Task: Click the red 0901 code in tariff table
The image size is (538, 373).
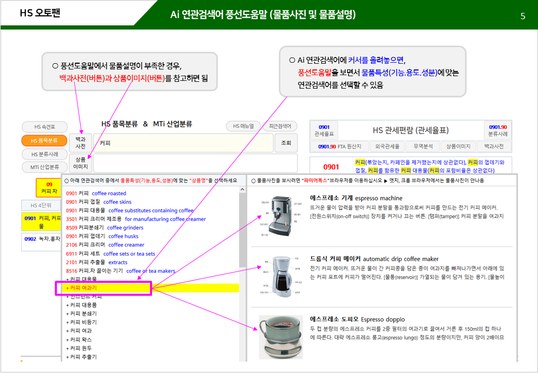Action: click(331, 167)
